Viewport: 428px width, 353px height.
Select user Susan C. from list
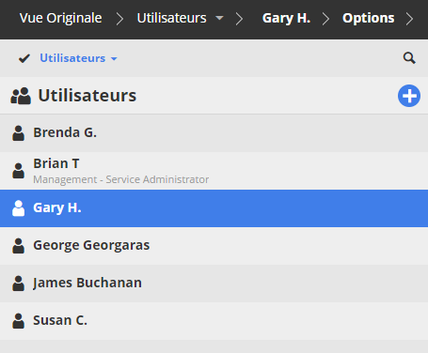click(x=214, y=321)
